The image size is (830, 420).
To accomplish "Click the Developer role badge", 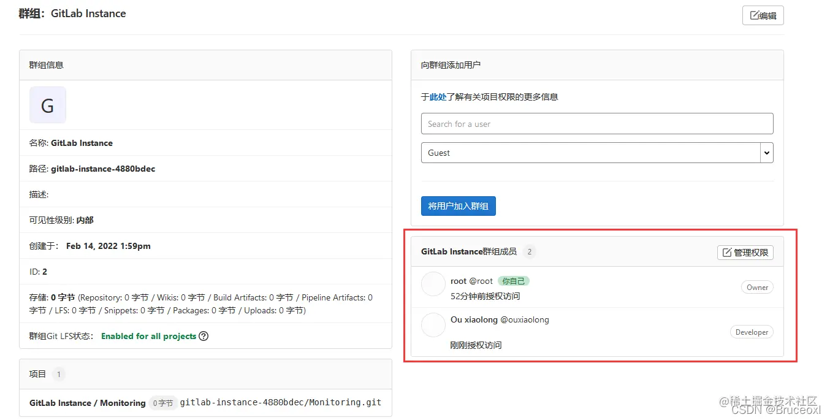I will click(x=752, y=332).
